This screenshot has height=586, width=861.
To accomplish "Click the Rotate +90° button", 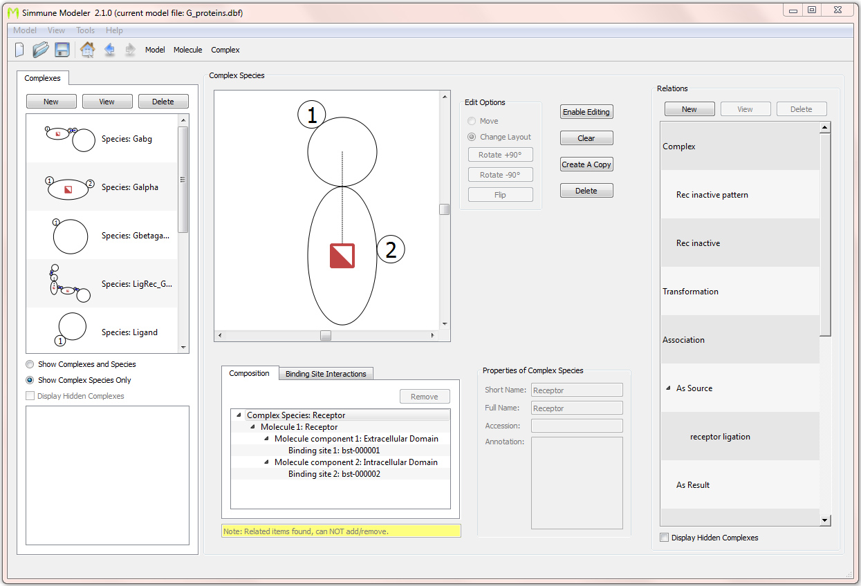I will click(501, 155).
